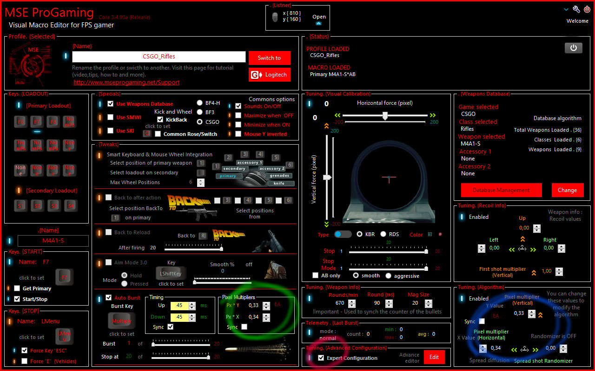Click the Horizontal force slider handle
The width and height of the screenshot is (595, 371).
[385, 116]
